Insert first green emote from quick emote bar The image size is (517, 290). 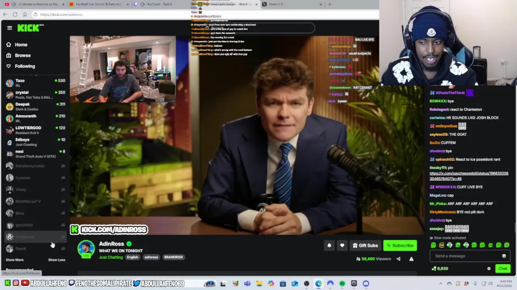[x=433, y=245]
